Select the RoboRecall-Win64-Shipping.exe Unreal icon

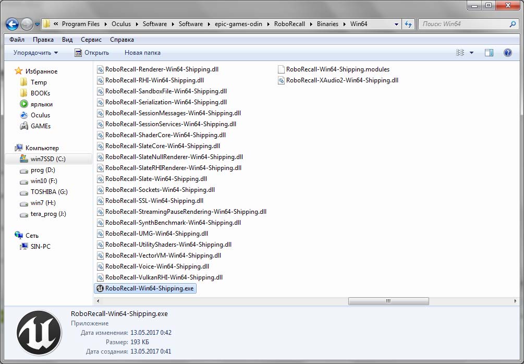tap(100, 288)
